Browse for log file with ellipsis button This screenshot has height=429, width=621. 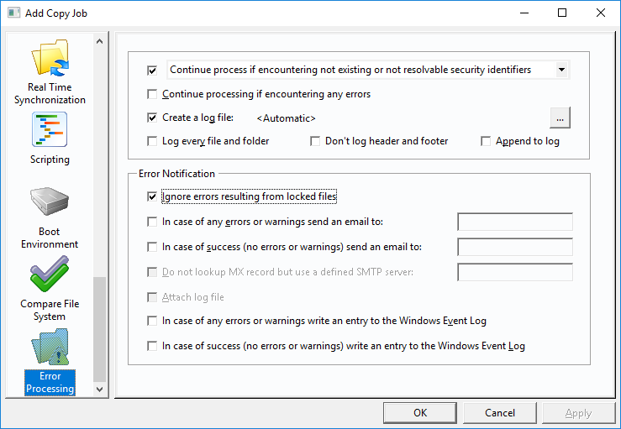[x=560, y=118]
